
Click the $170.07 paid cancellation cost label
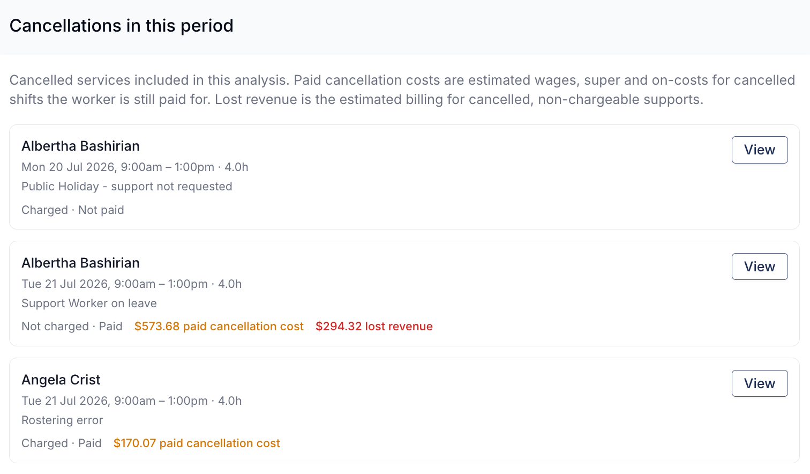click(x=197, y=443)
